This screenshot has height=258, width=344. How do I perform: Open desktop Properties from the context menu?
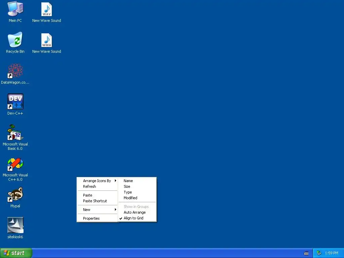97,218
